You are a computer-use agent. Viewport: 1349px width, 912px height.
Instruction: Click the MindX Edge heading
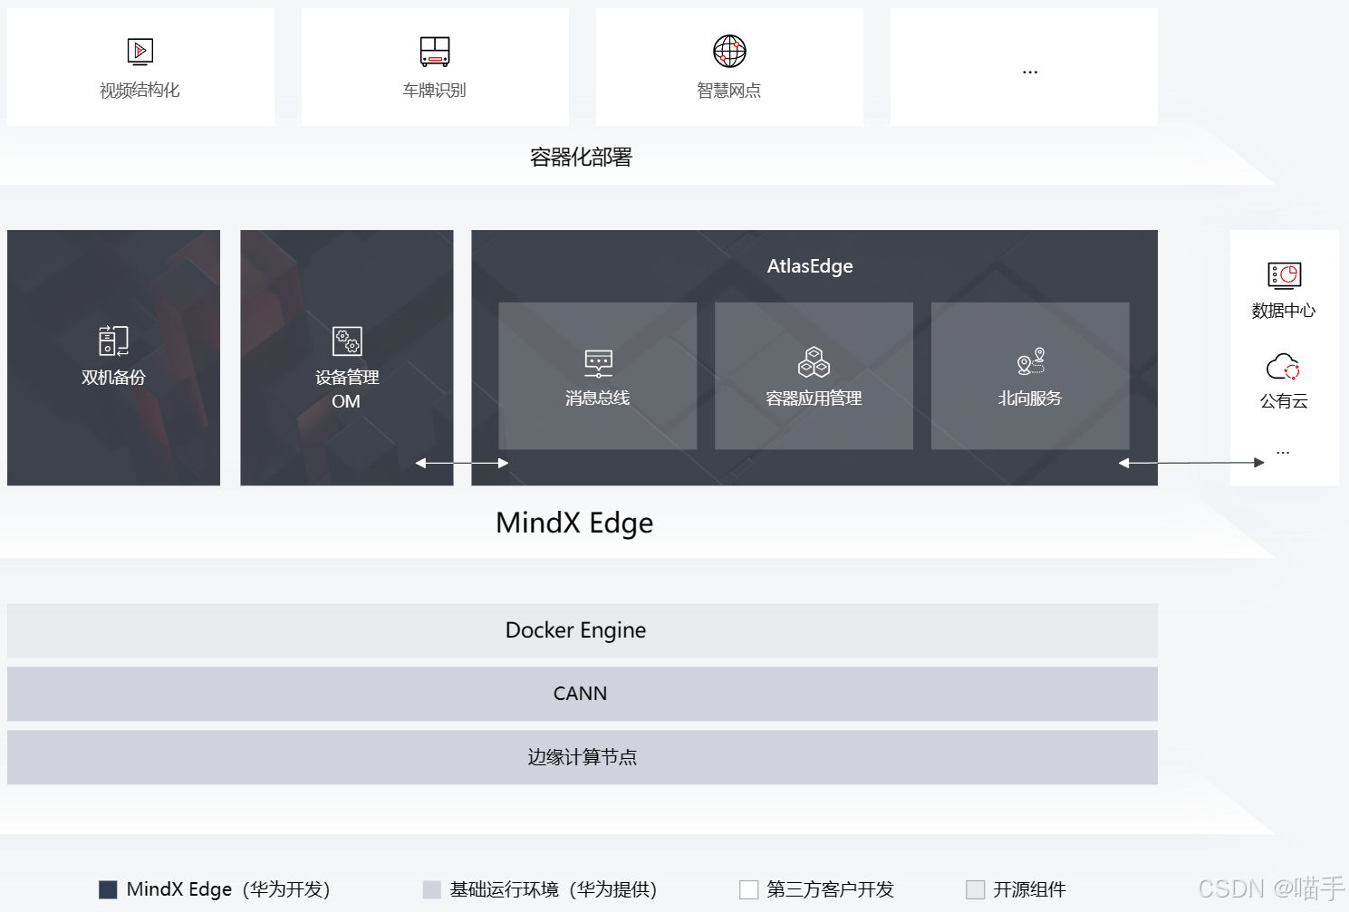[574, 523]
